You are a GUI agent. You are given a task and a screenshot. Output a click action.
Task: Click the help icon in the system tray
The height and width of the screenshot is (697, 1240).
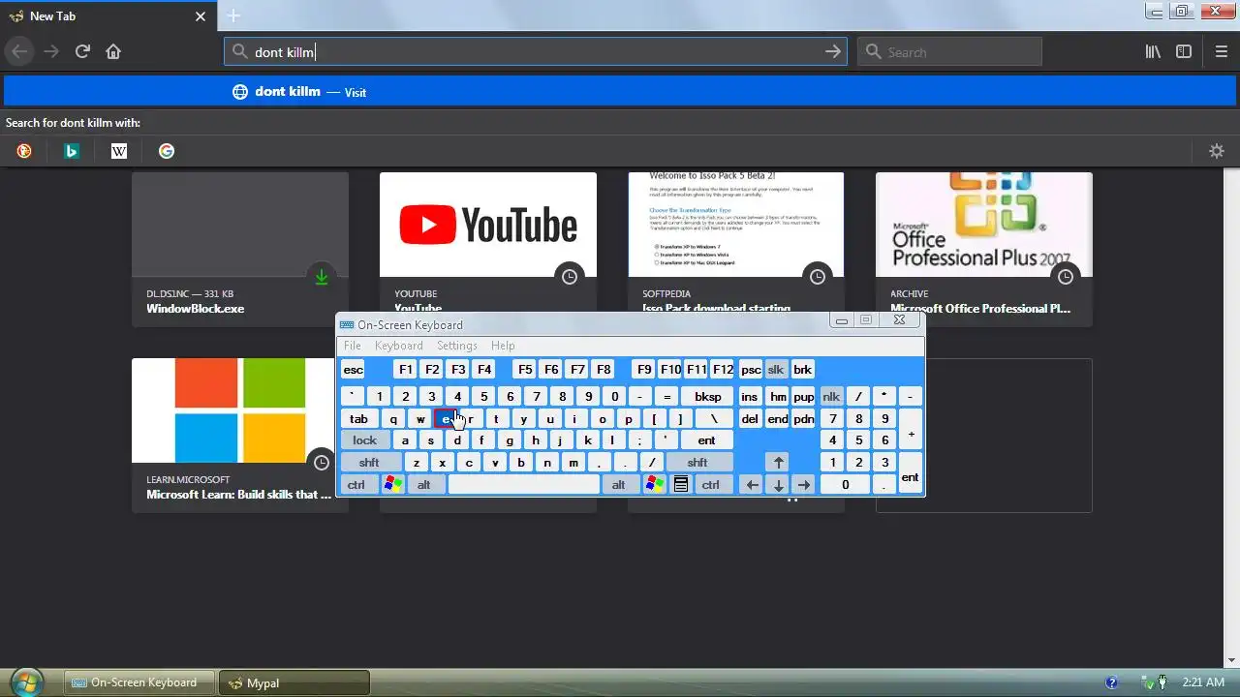pyautogui.click(x=1112, y=682)
